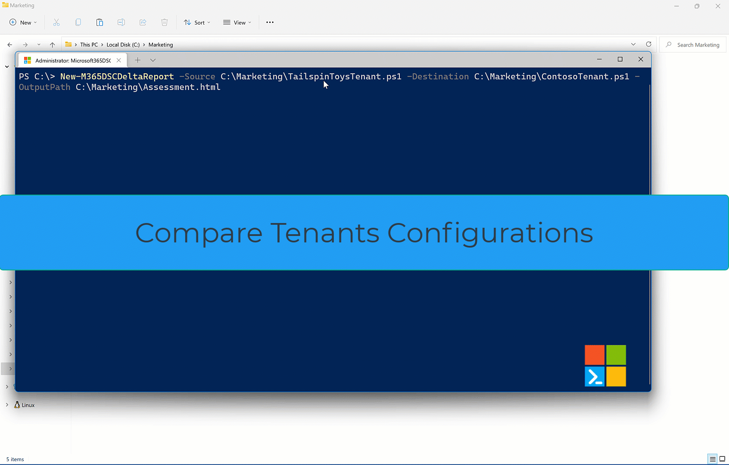Go up one folder level
The width and height of the screenshot is (729, 465).
click(53, 45)
